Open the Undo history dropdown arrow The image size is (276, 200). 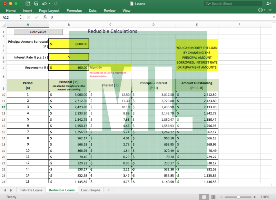[x=49, y=4]
